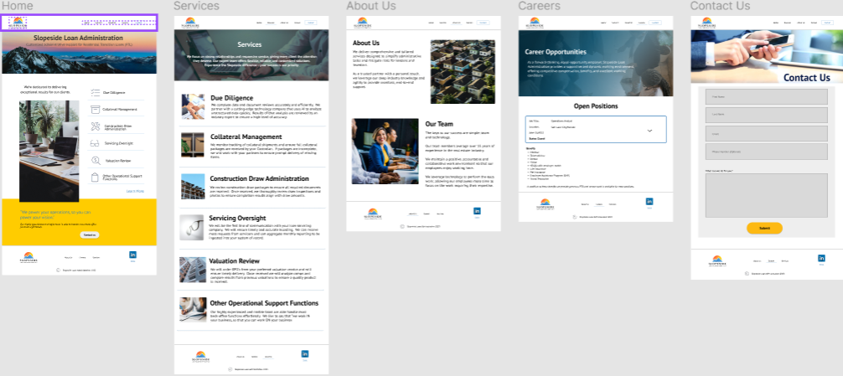This screenshot has width=843, height=376.
Task: Select the Contact Us frame label
Action: tap(720, 6)
